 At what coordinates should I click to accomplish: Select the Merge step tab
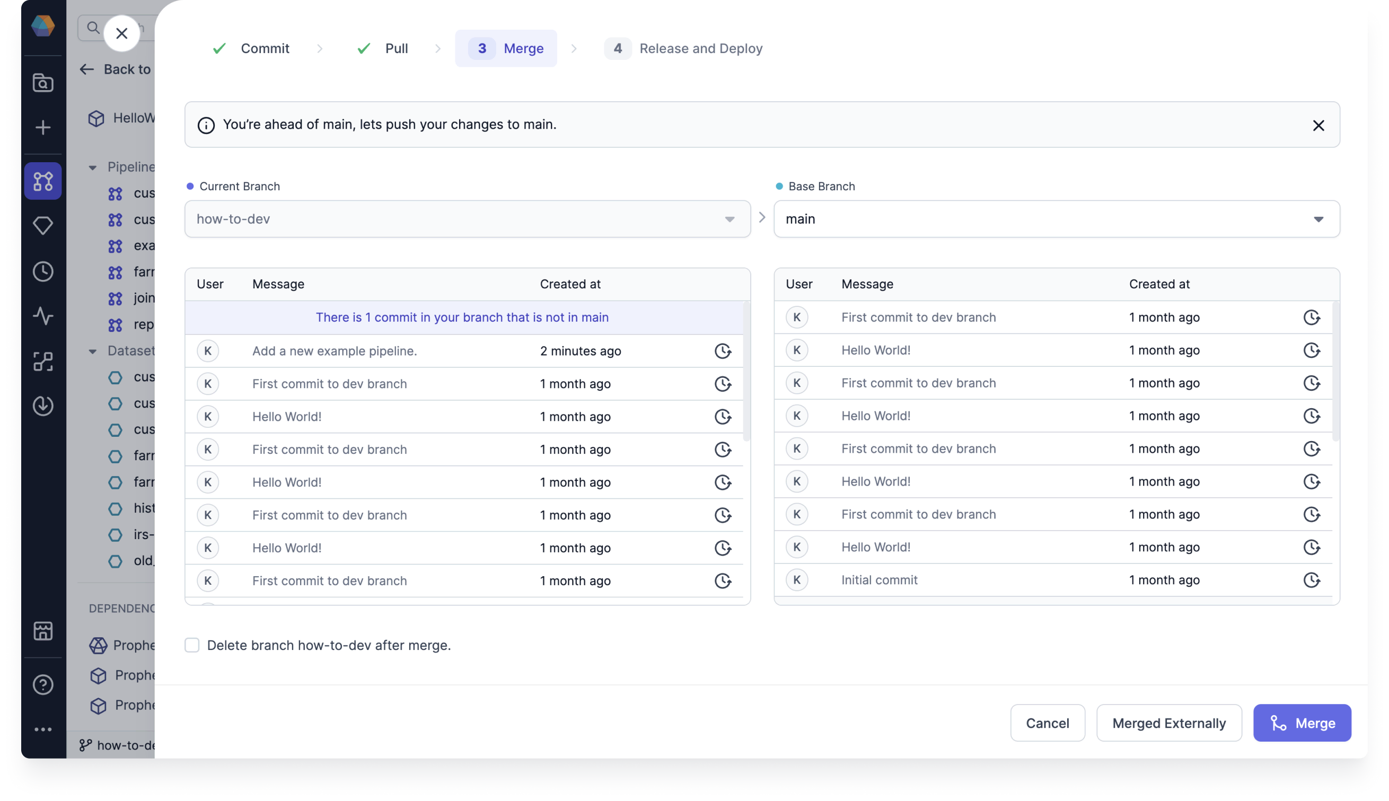(506, 48)
